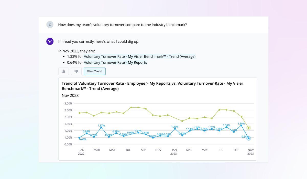Select the highlighted green Nov 2023 benchmark point
Viewport: 307px width, 179px height.
[x=248, y=128]
